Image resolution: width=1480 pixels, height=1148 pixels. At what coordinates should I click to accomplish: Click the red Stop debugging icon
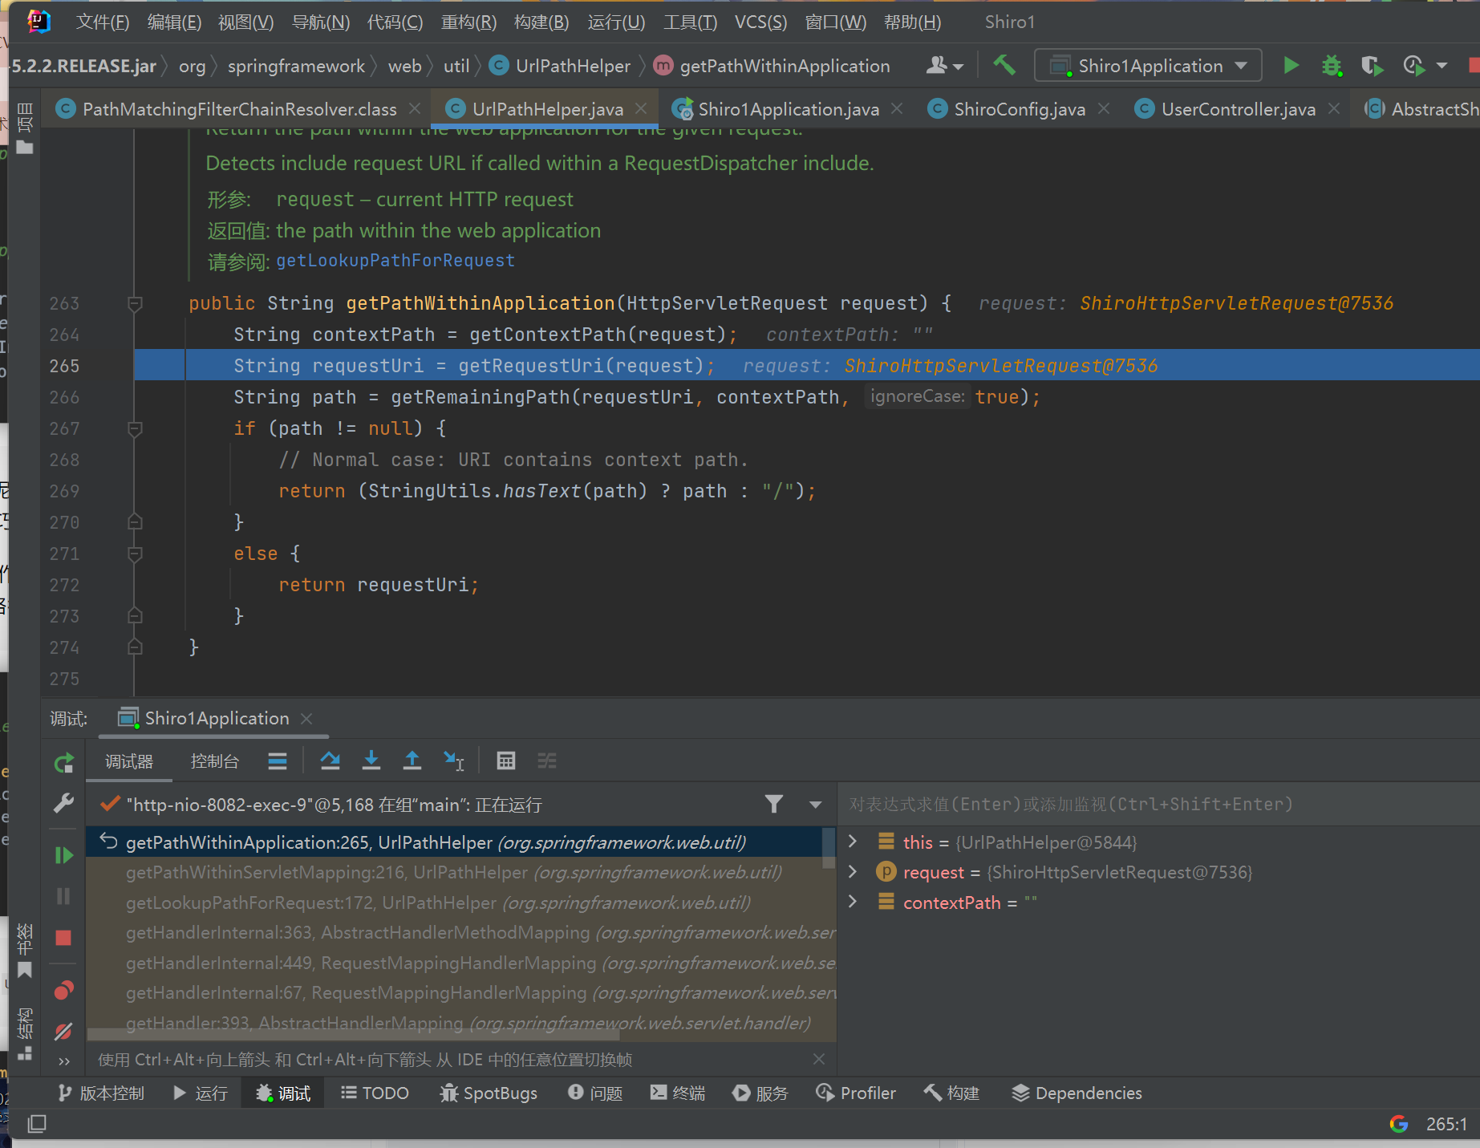(x=63, y=938)
